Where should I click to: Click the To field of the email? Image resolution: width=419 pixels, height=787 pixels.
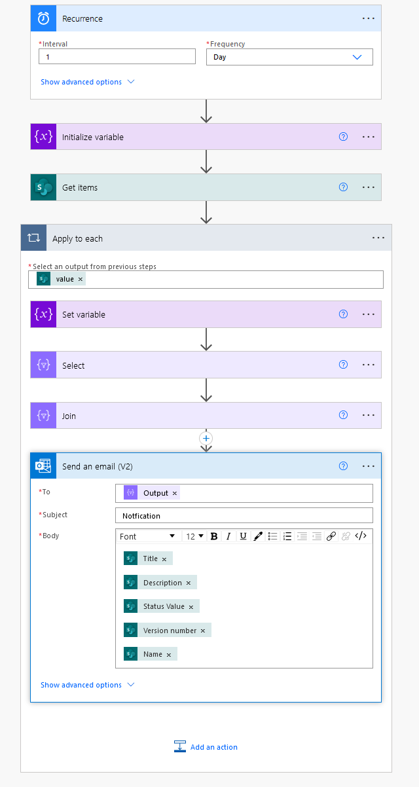[244, 492]
